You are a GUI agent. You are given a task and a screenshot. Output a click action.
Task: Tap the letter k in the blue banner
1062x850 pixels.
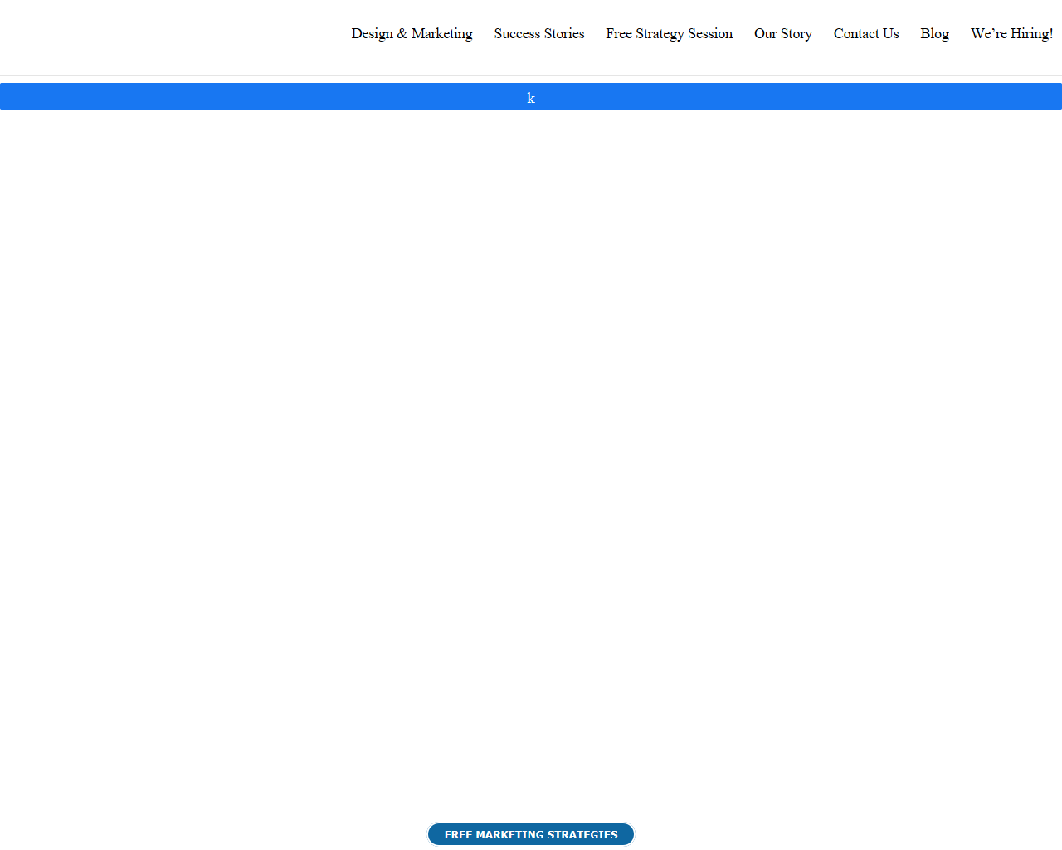(531, 98)
